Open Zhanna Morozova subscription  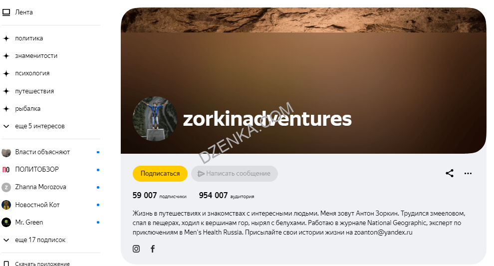pos(40,187)
